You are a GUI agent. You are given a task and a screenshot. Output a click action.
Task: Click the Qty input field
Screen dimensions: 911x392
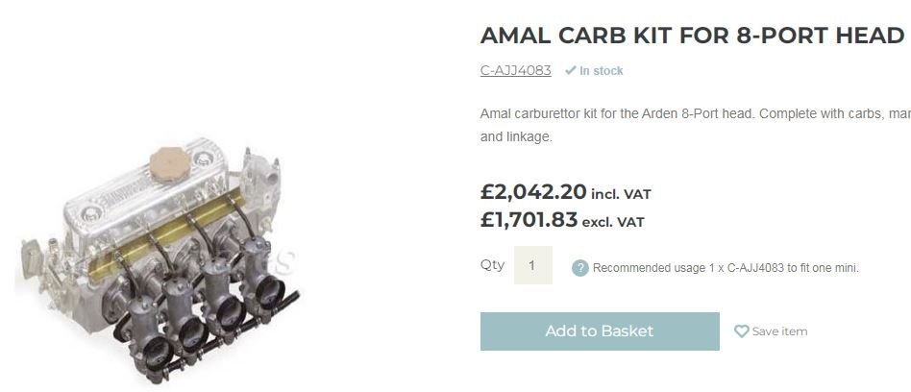(533, 265)
